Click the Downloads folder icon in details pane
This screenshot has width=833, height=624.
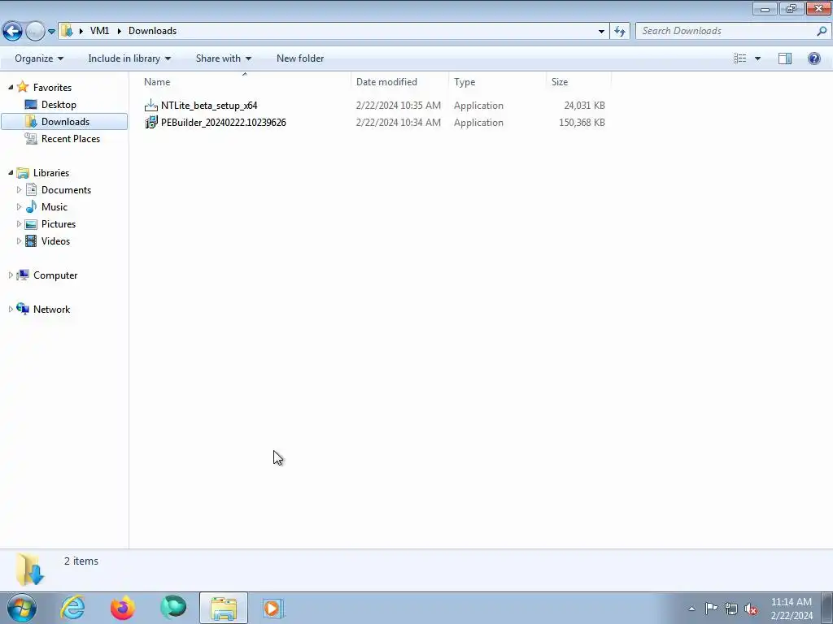tap(30, 570)
